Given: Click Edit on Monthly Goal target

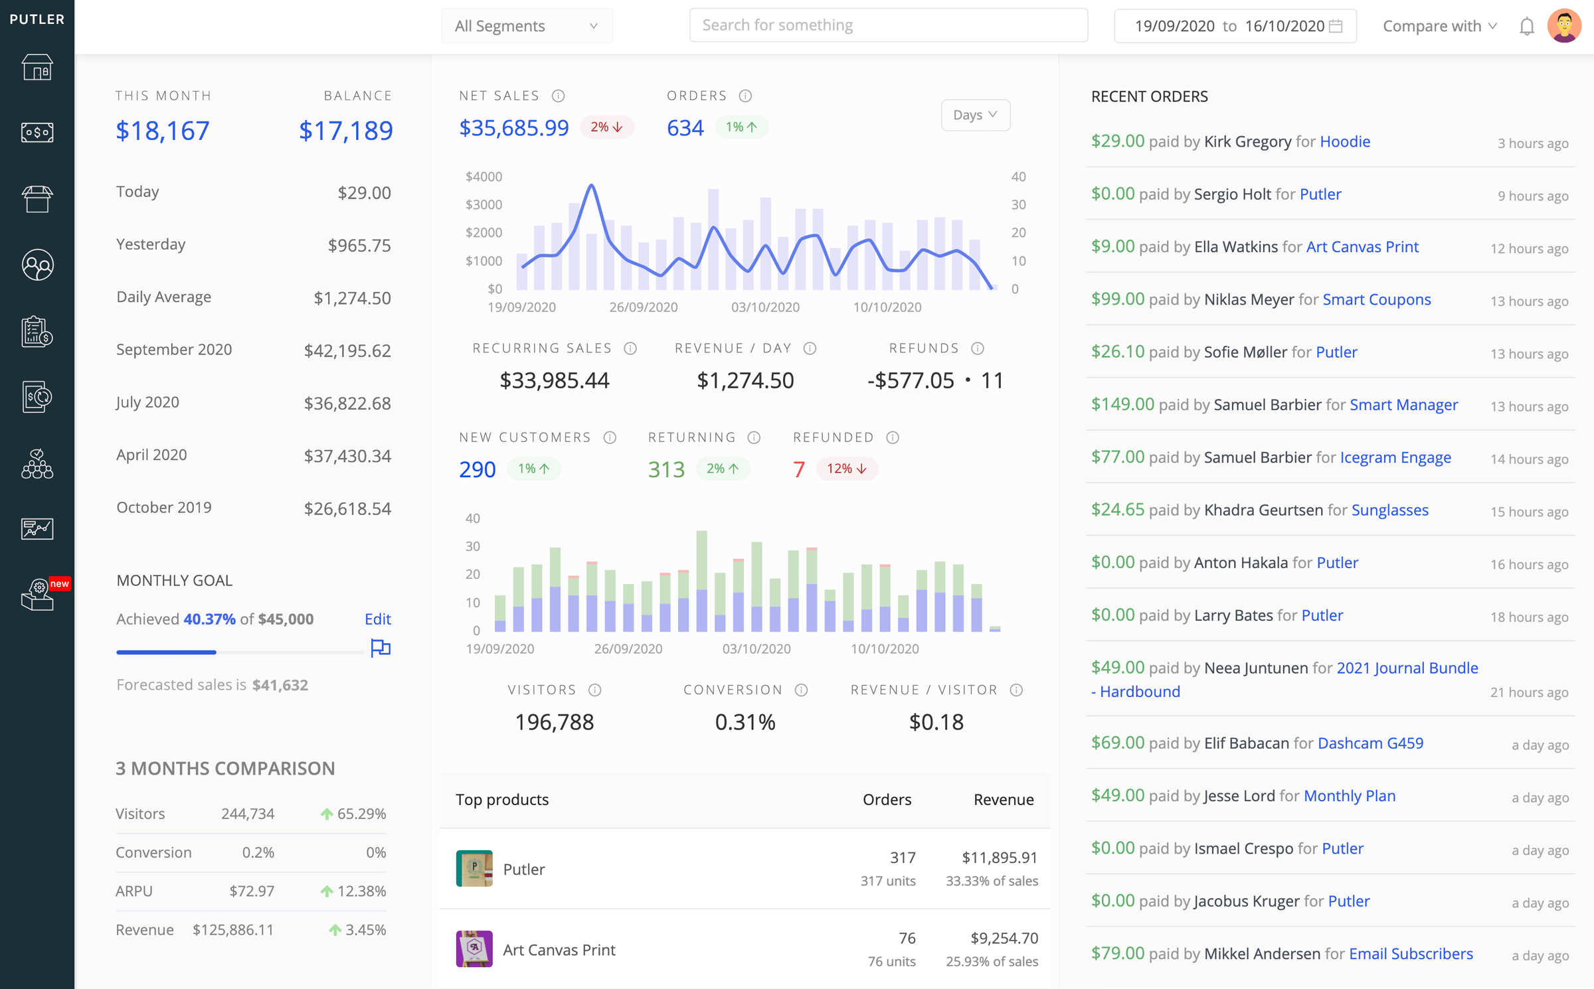Looking at the screenshot, I should coord(377,617).
